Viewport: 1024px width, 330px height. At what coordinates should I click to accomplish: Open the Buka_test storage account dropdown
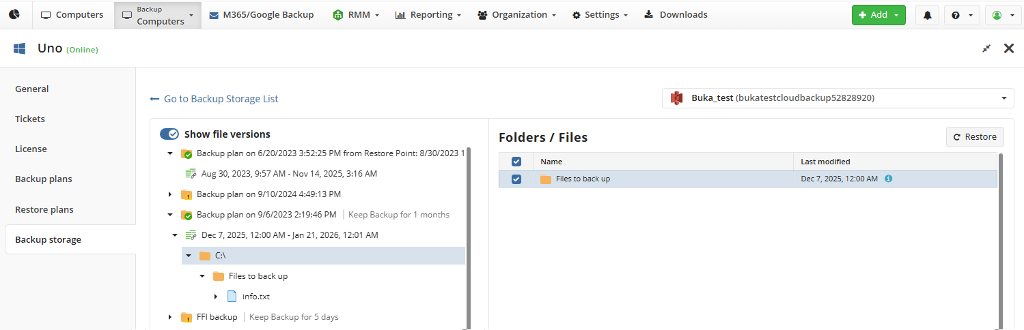838,98
